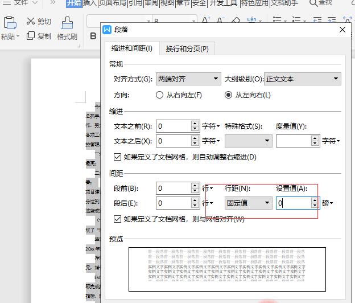Select the Format Painter brush icon

(67, 23)
